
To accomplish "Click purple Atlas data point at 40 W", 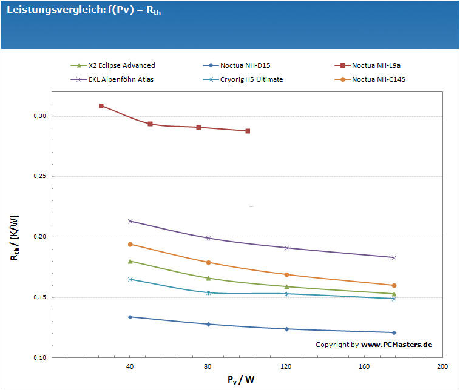I will click(x=130, y=221).
